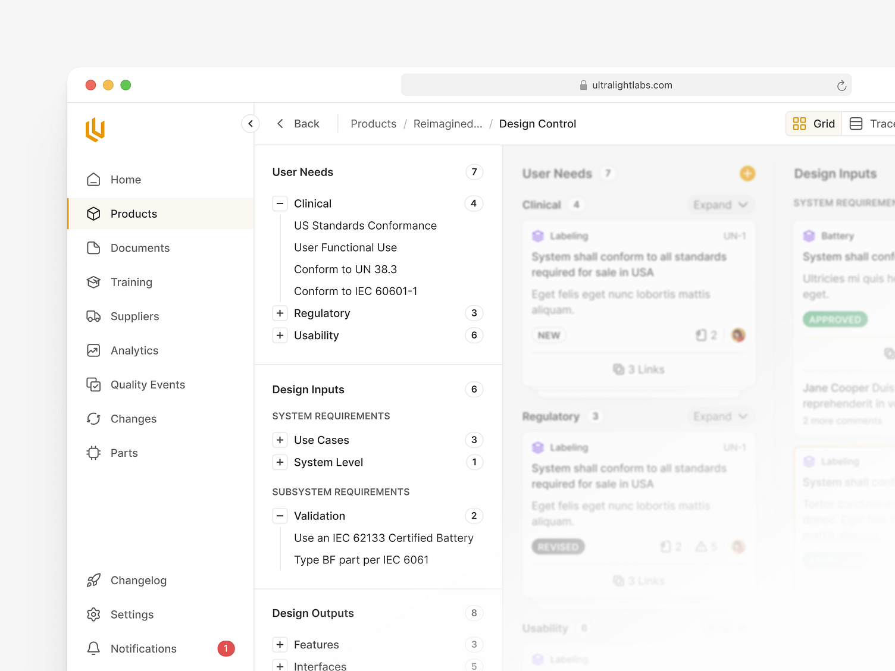The height and width of the screenshot is (671, 895).
Task: Click the Documents page icon
Action: [93, 248]
